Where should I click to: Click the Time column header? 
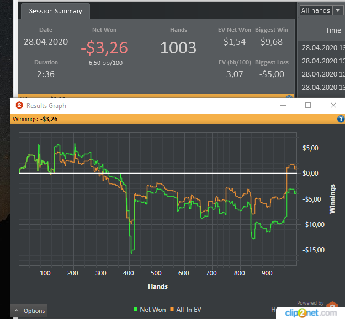pos(333,30)
